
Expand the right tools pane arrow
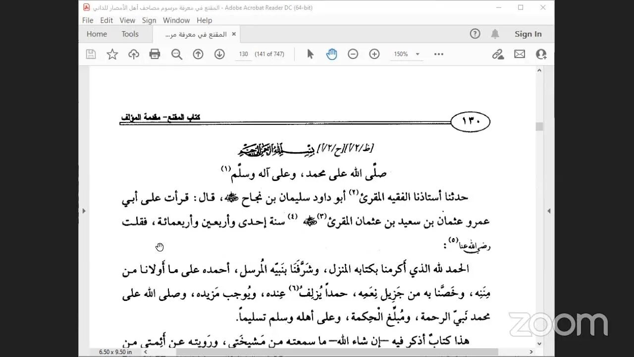(x=549, y=211)
